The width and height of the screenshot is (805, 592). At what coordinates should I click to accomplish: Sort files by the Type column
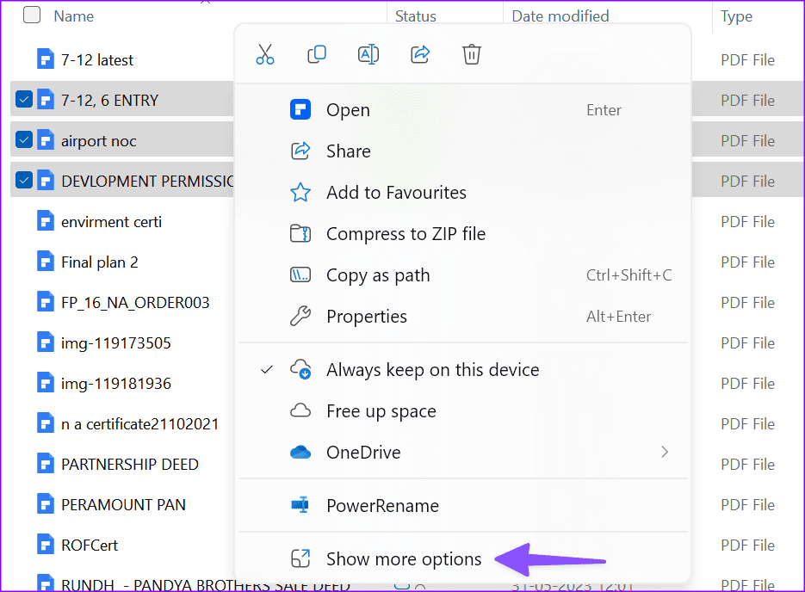coord(736,15)
